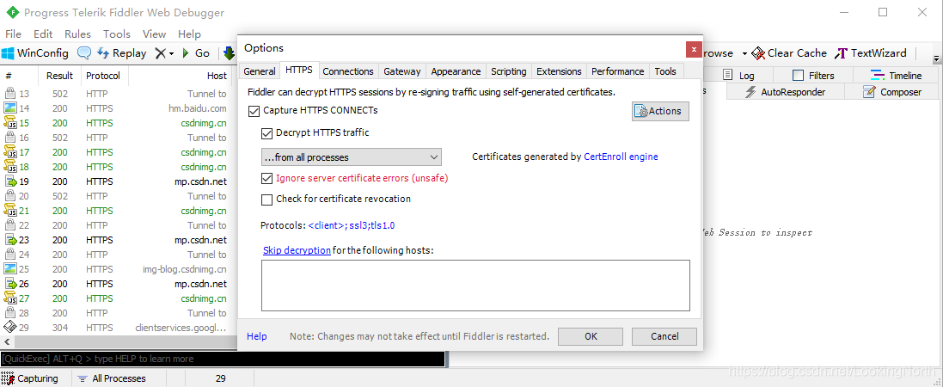Select the HTTPS options tab
Screen dimensions: 943x387
tap(299, 70)
